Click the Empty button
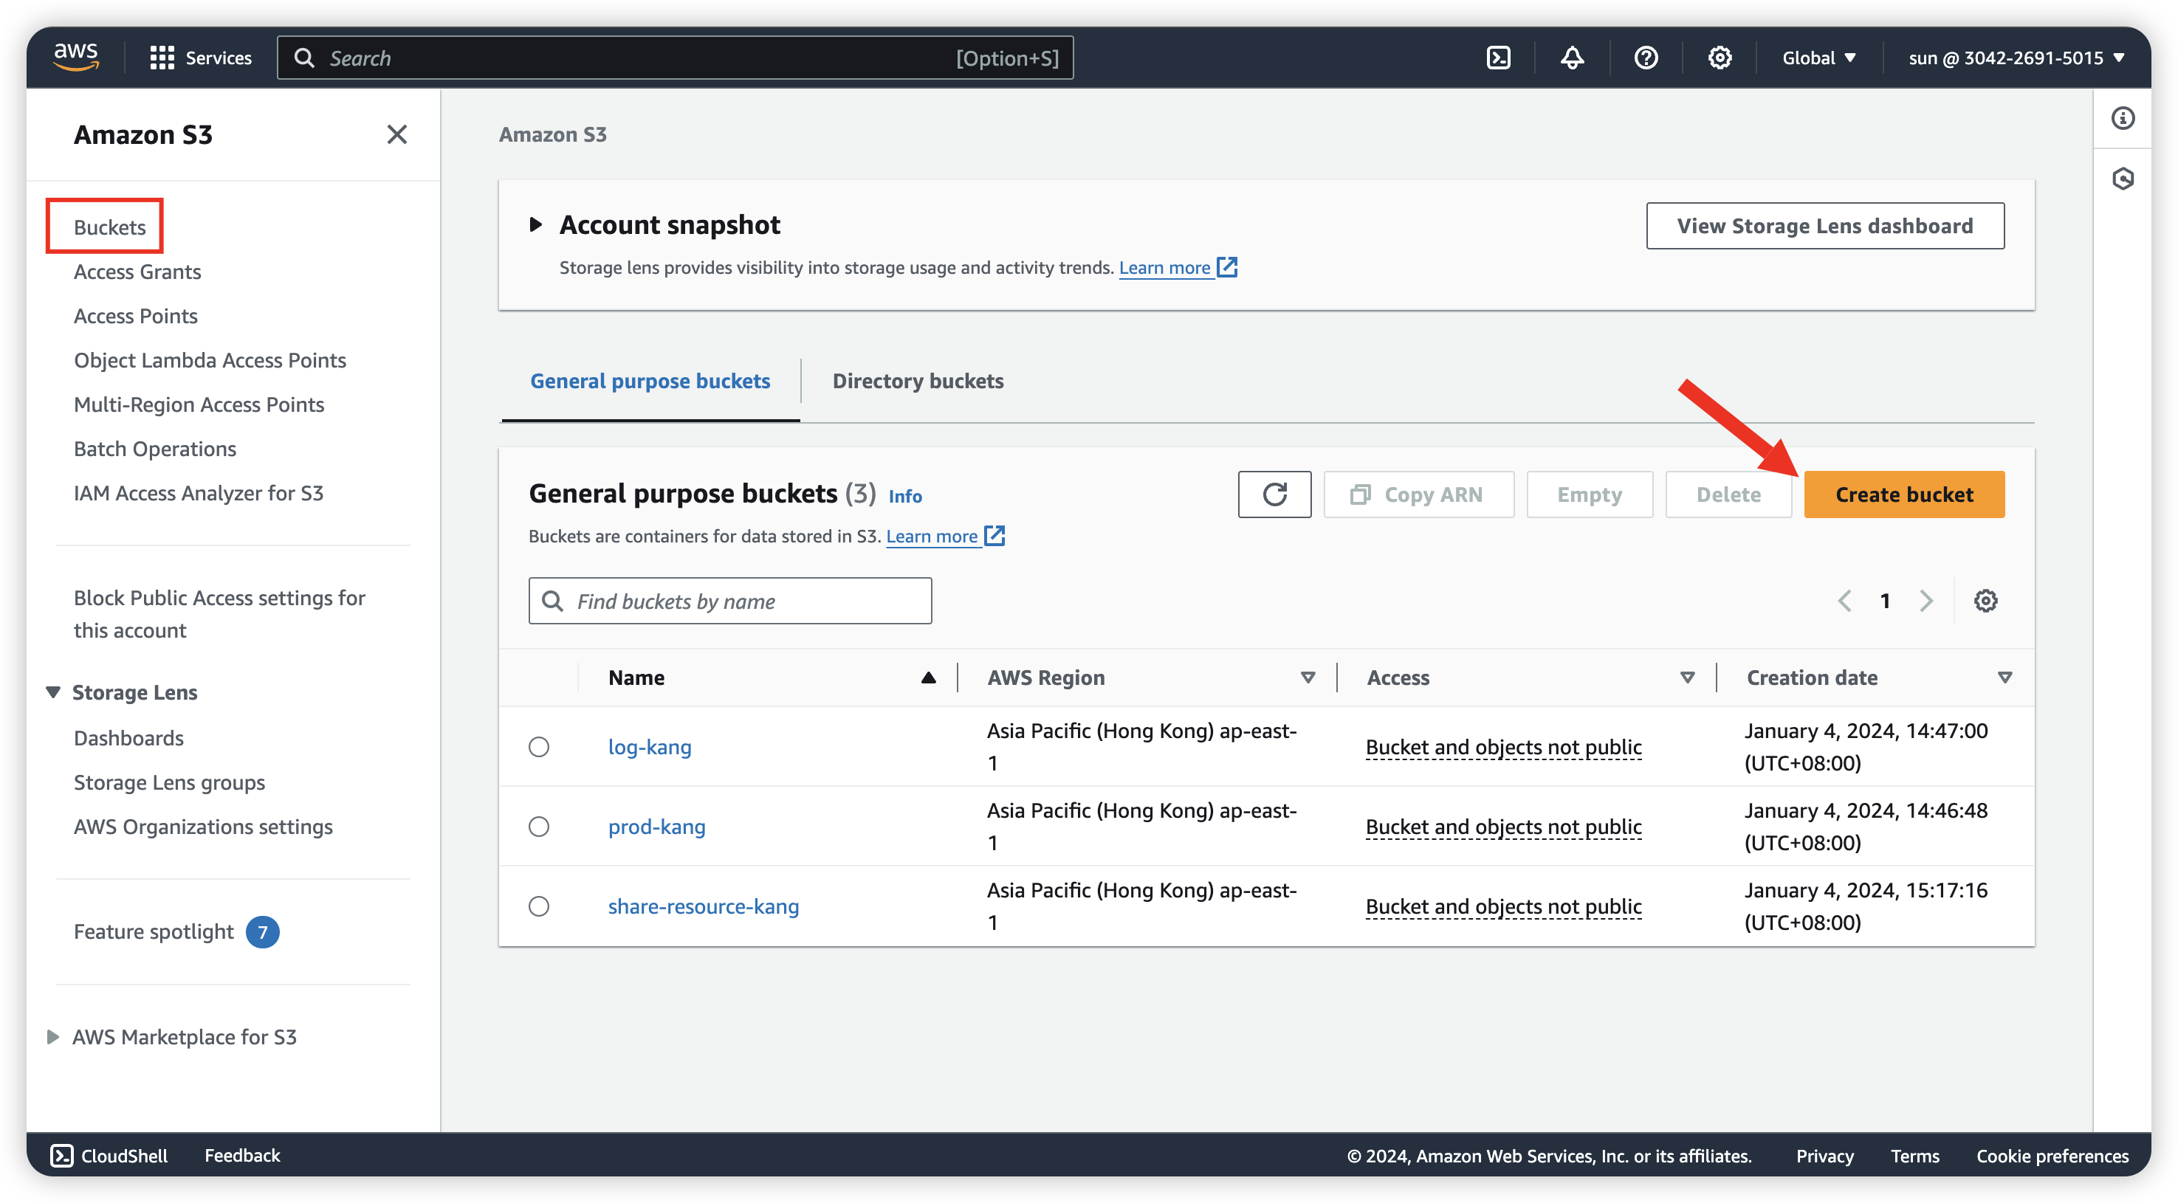Image resolution: width=2178 pixels, height=1203 pixels. [x=1589, y=494]
